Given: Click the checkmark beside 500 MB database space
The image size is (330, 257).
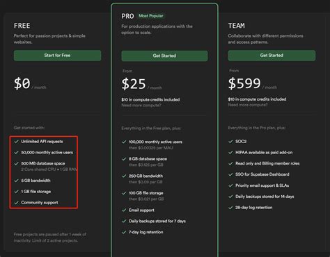Looking at the screenshot, I should (x=16, y=163).
